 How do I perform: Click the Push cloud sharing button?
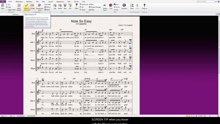pos(137,7)
